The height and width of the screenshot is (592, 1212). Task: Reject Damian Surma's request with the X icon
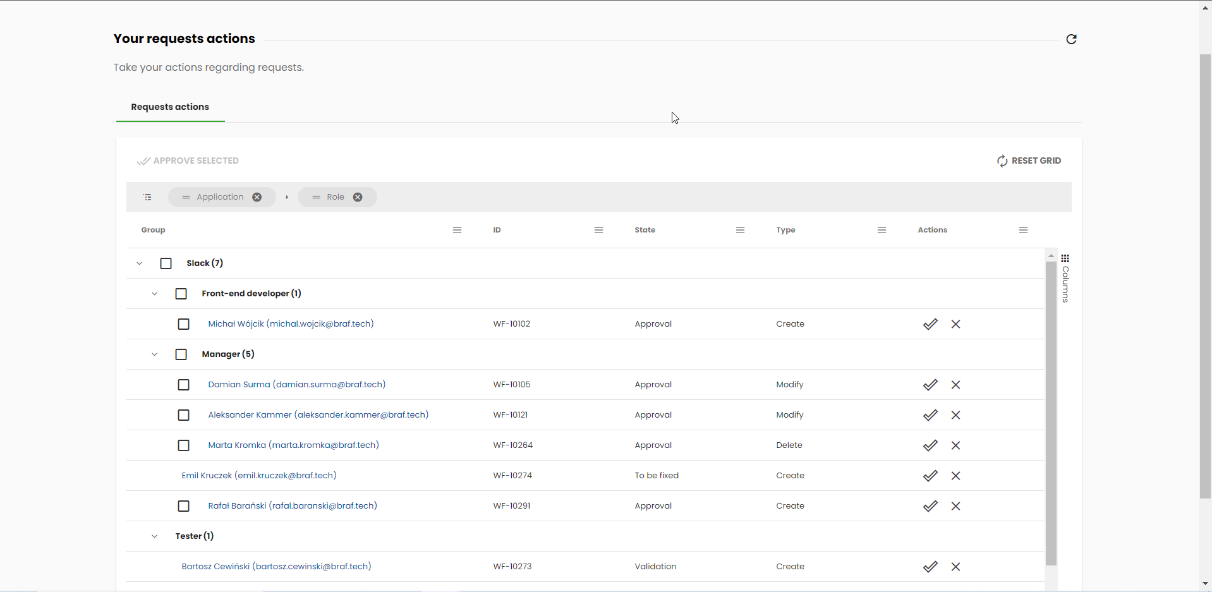955,385
